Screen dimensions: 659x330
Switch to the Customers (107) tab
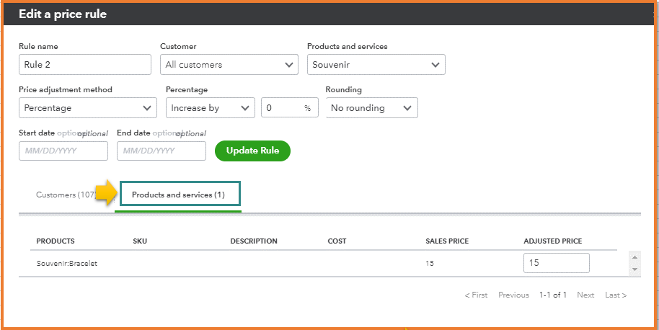point(66,195)
